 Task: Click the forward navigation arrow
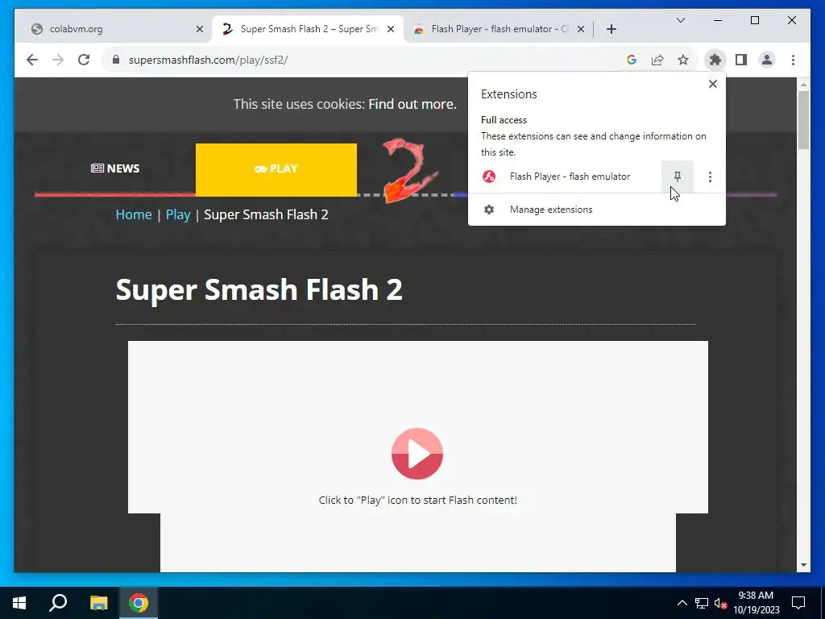[x=58, y=60]
